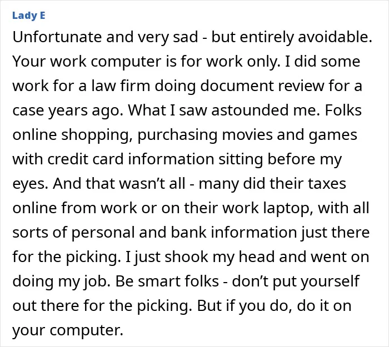Click the phrase "And that wasn't all"
Viewport: 389px width, 347px height.
point(119,183)
